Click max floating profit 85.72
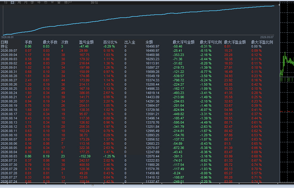Image resolution: width=294 pixels, height=188 pixels. (x=228, y=164)
